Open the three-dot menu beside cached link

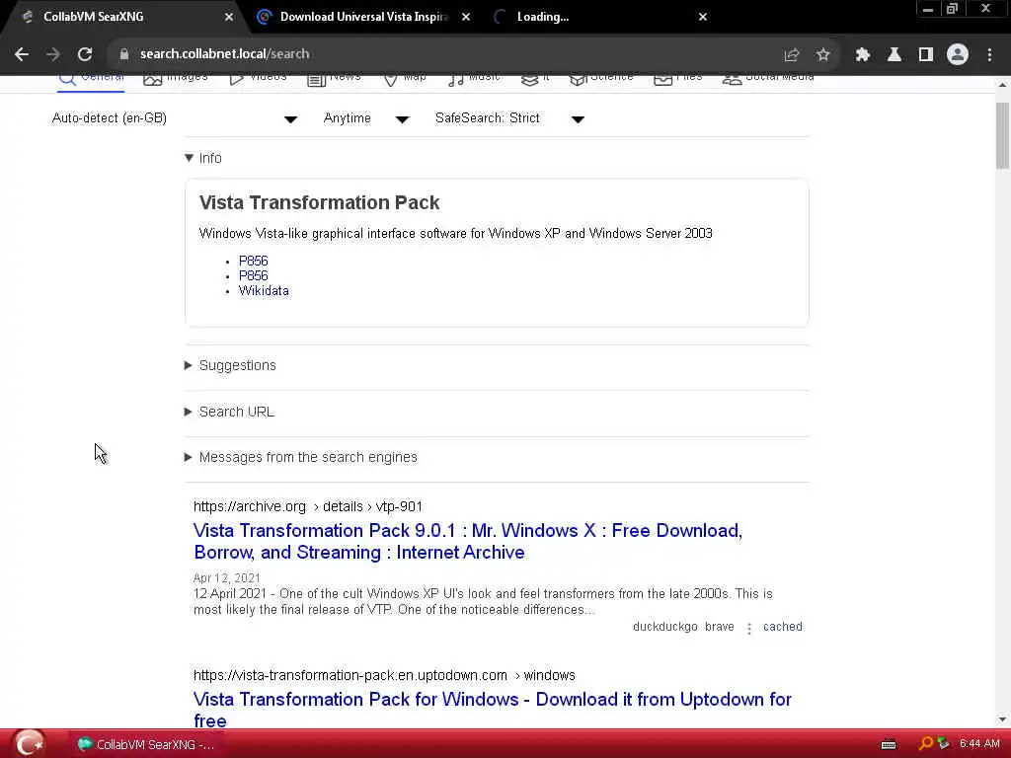pyautogui.click(x=748, y=628)
